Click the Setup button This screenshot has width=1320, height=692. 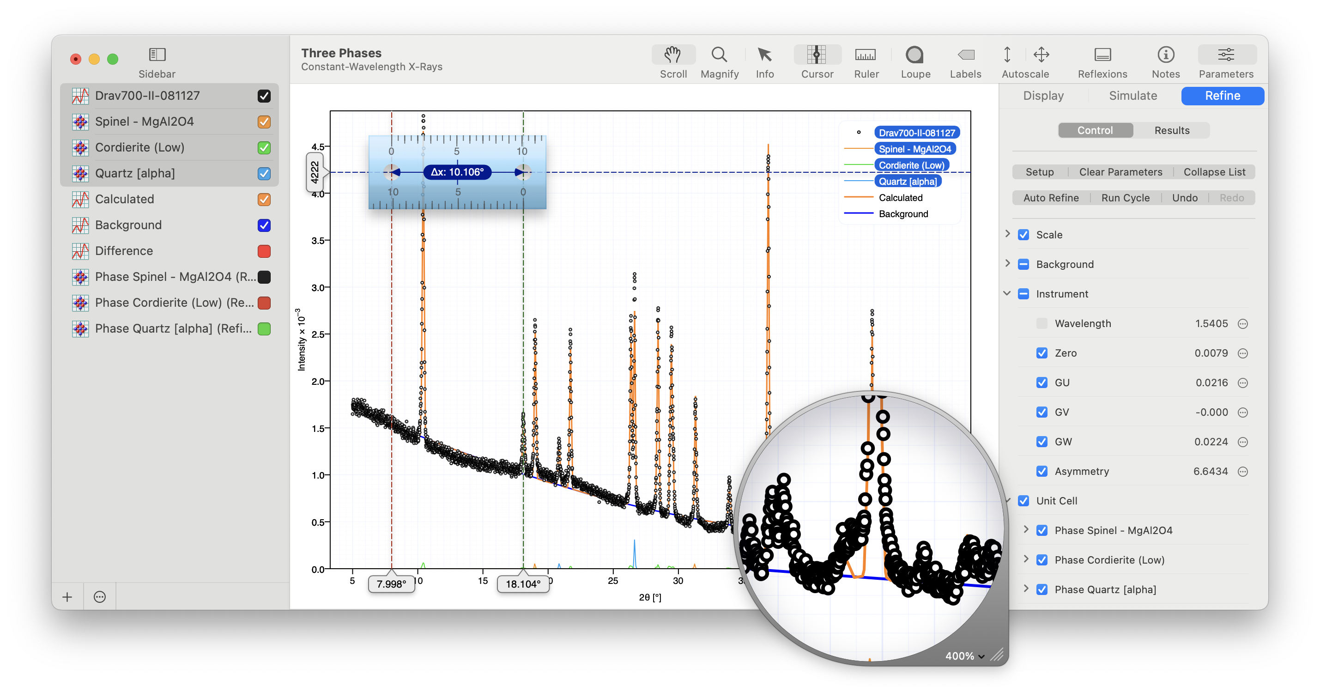pos(1040,172)
